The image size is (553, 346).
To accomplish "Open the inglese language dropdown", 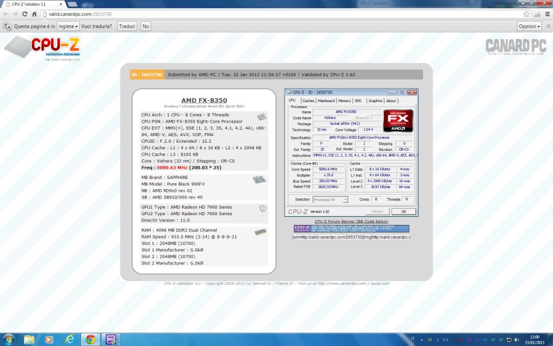I will coord(68,26).
